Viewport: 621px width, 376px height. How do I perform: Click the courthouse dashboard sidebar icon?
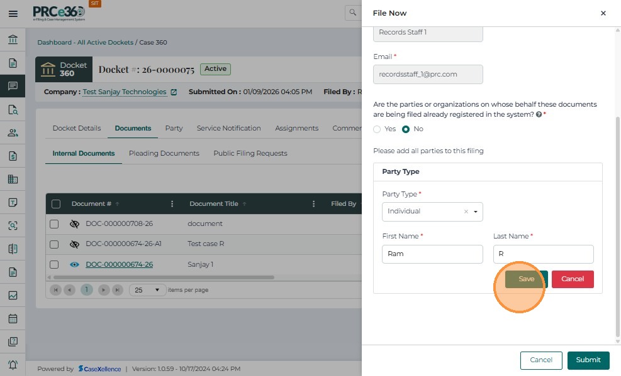click(13, 40)
